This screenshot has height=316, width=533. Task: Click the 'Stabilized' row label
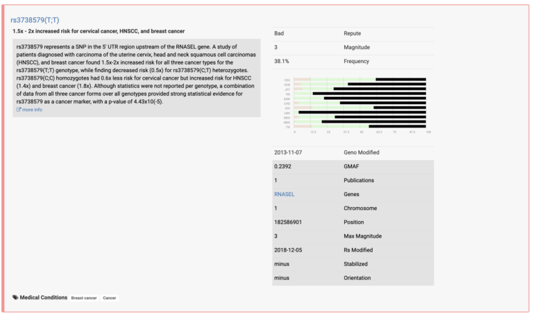coord(355,264)
